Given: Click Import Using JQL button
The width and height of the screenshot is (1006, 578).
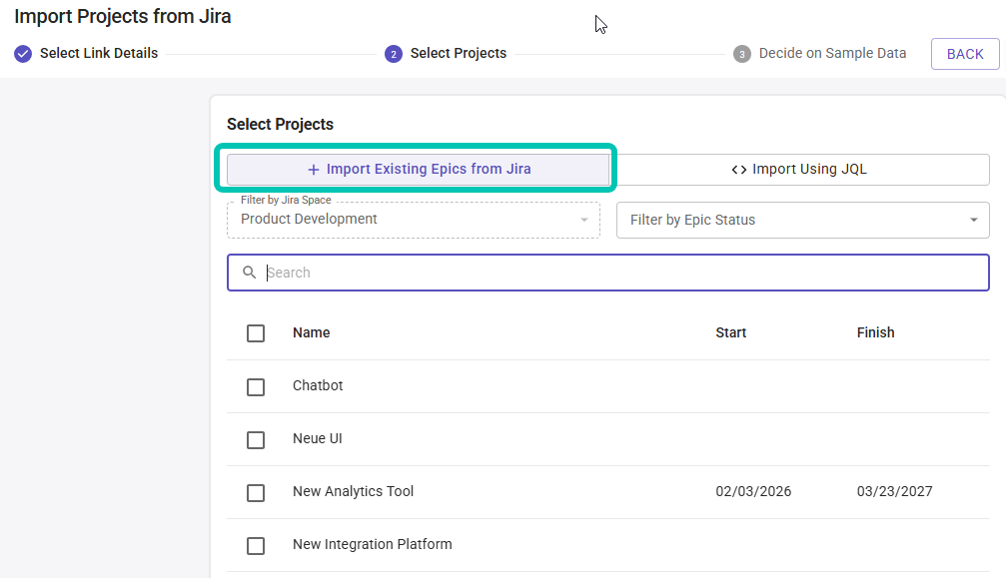Looking at the screenshot, I should click(x=799, y=169).
